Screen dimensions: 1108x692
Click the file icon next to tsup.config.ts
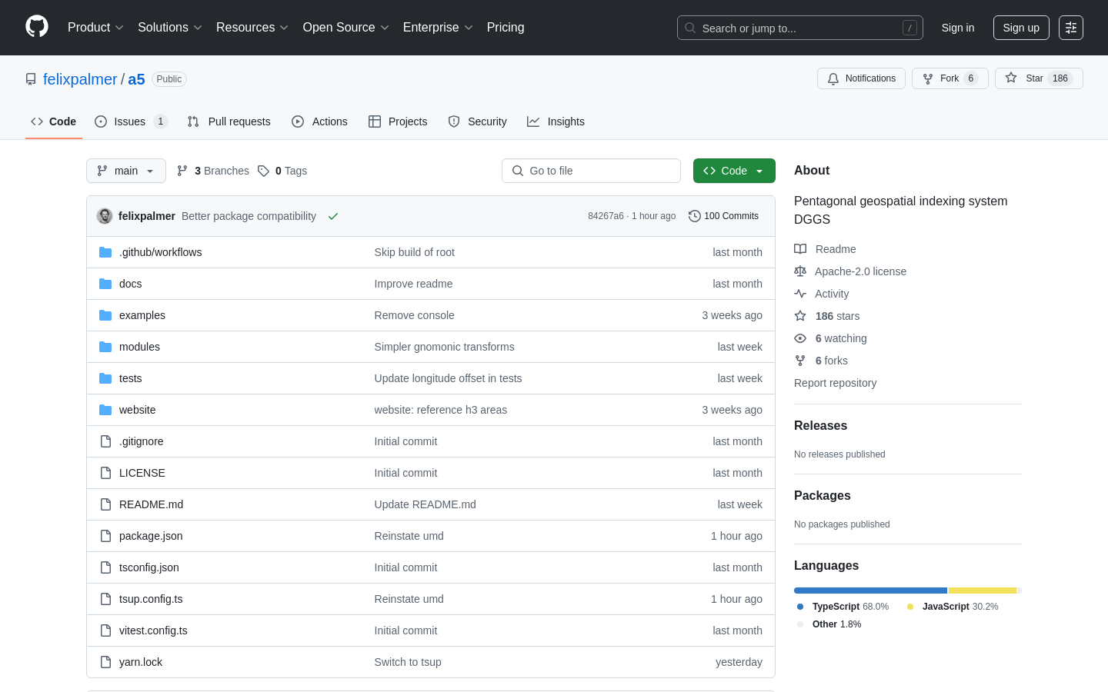(105, 599)
